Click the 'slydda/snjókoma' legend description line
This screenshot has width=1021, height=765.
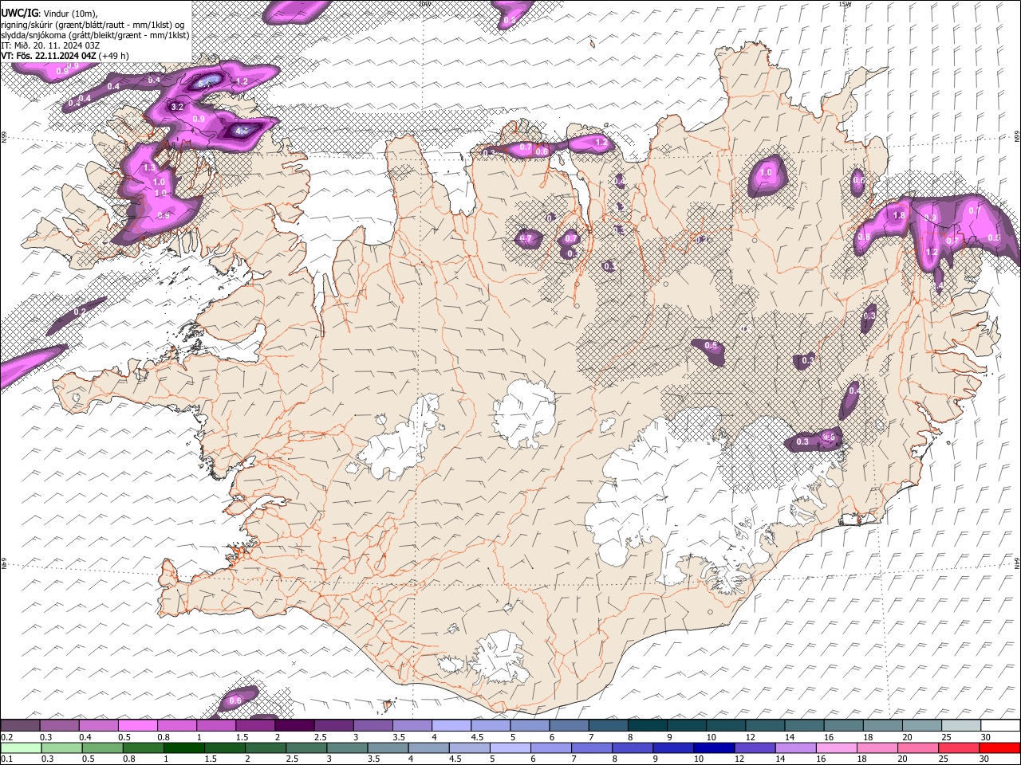95,35
